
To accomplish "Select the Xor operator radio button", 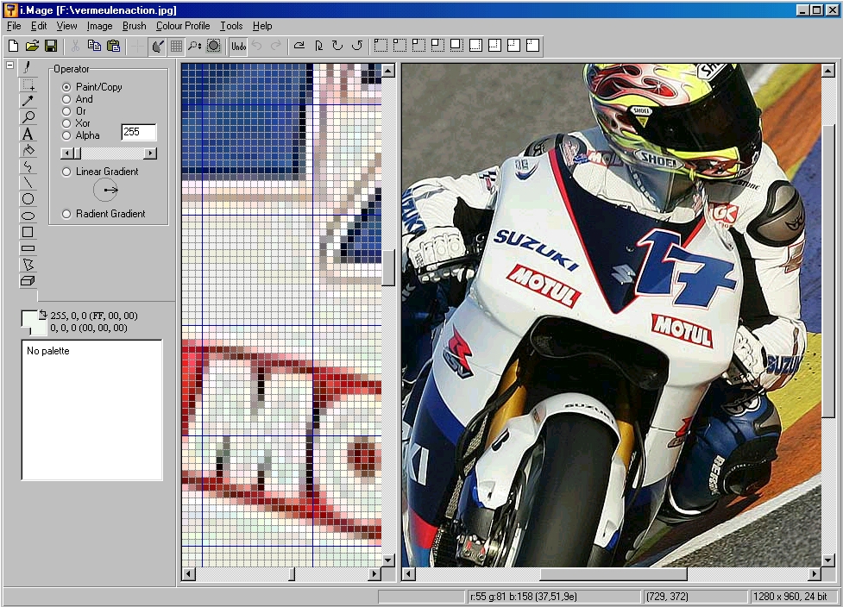I will tap(66, 123).
